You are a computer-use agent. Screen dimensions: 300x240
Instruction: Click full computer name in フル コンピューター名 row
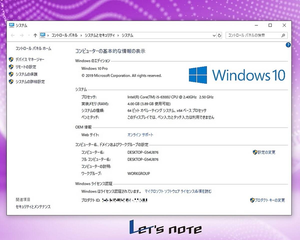(143, 159)
